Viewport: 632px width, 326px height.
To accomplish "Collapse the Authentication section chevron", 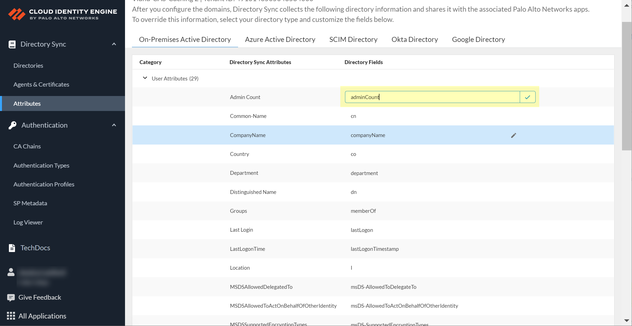I will 114,125.
